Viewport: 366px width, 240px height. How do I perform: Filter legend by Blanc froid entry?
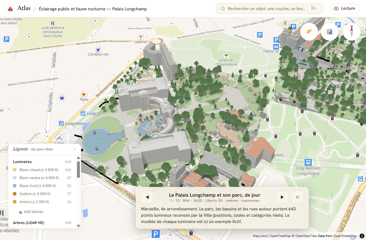pos(42,186)
